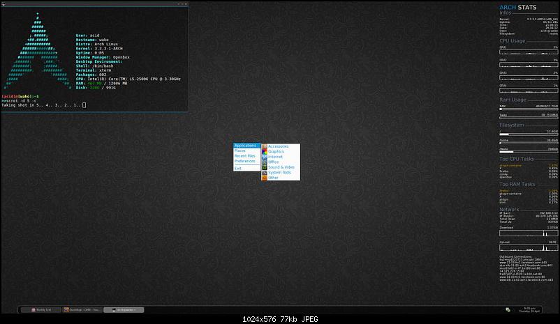This screenshot has height=324, width=560.
Task: Click the CPU2 usage graph
Action: click(x=529, y=65)
